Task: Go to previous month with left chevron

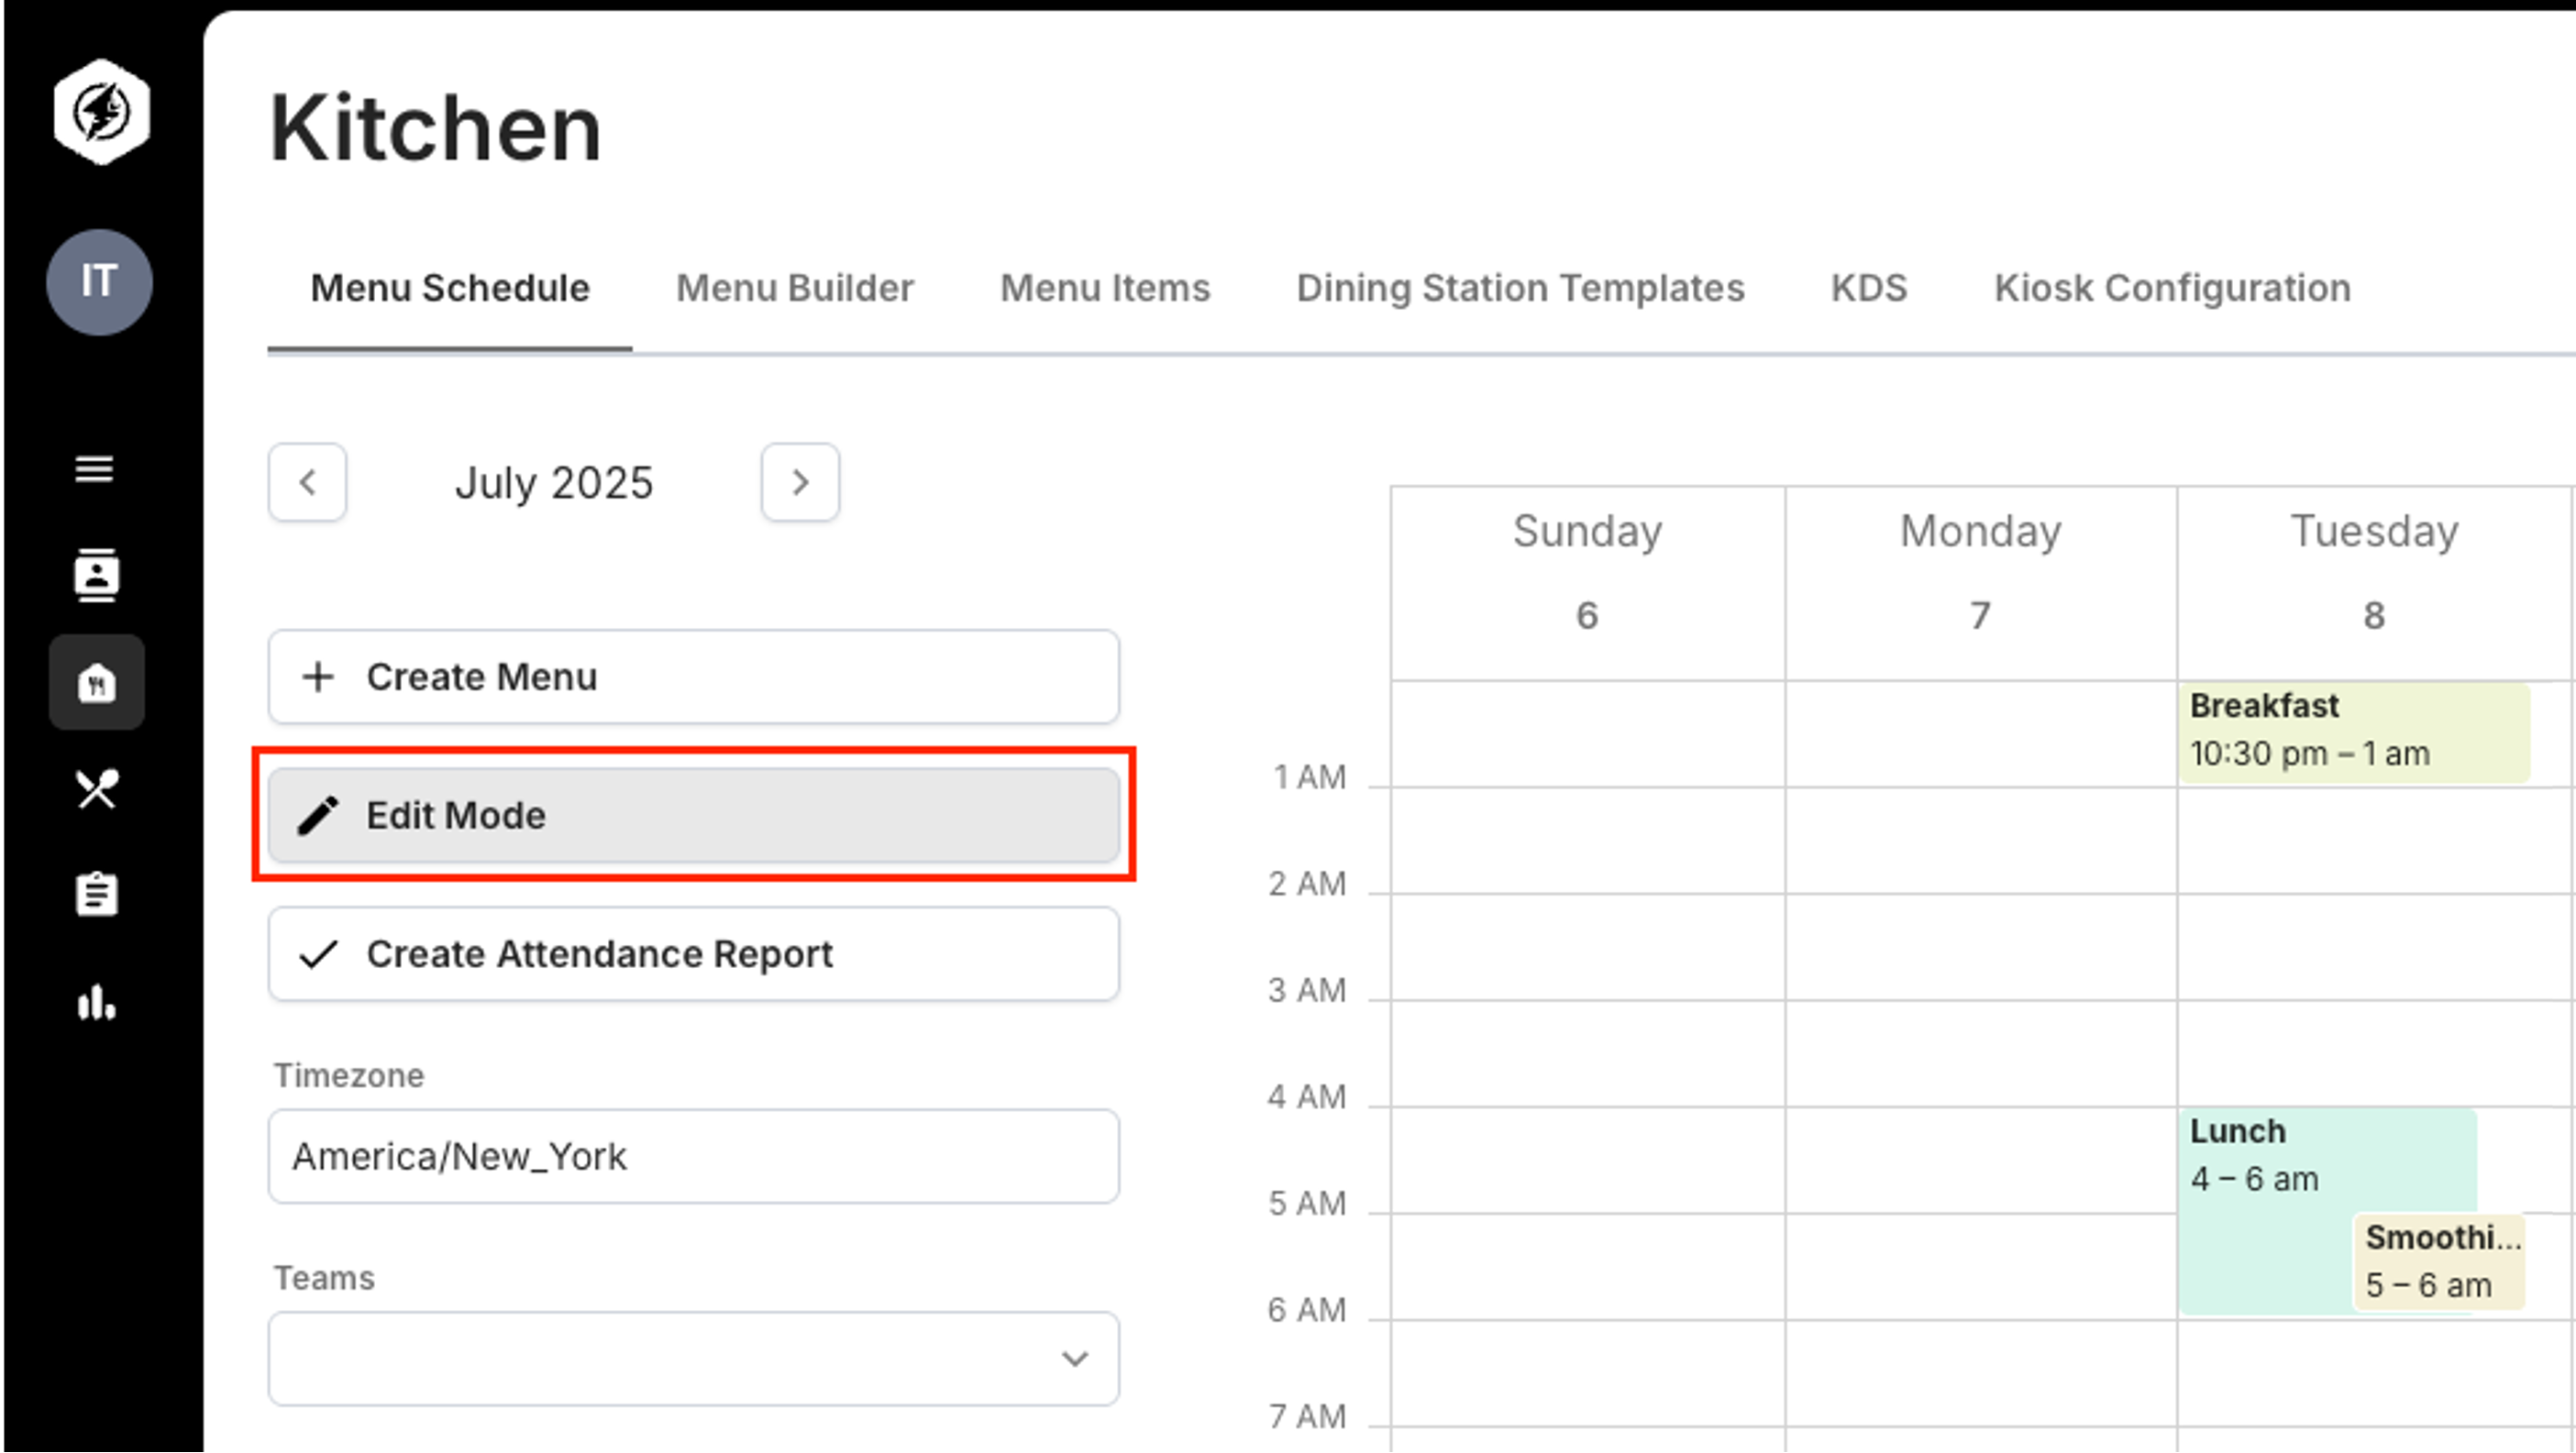Action: 307,483
